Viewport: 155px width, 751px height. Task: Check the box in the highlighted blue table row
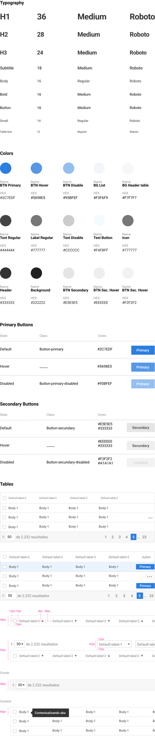[x=5, y=567]
